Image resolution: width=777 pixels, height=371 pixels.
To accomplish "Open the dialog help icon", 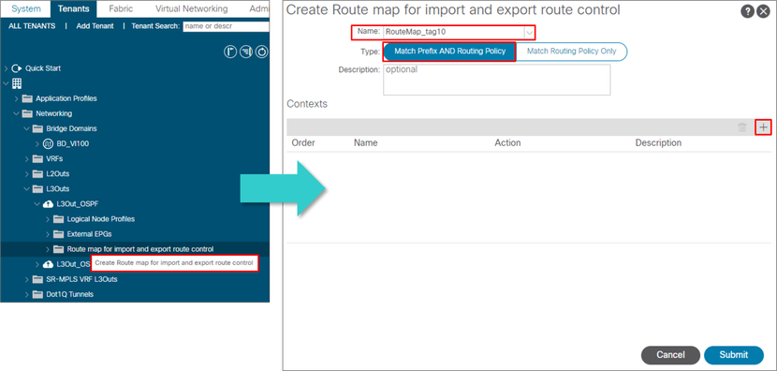I will 747,12.
